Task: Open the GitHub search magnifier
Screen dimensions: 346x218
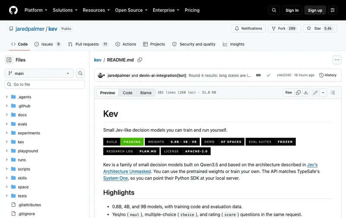Action: 274,10
